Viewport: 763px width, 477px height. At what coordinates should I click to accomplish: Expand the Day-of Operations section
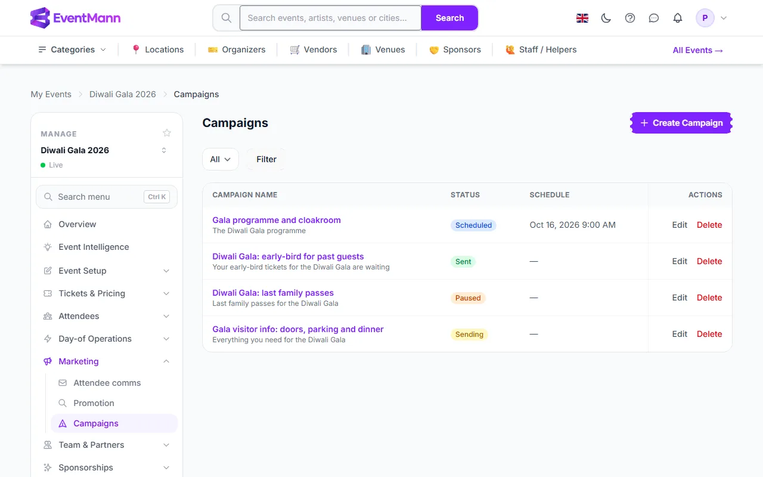point(107,339)
